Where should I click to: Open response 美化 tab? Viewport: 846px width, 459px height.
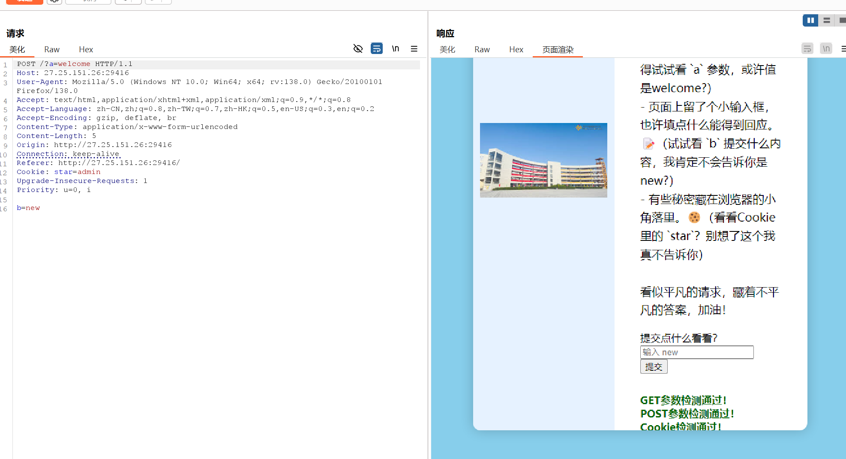(x=447, y=50)
